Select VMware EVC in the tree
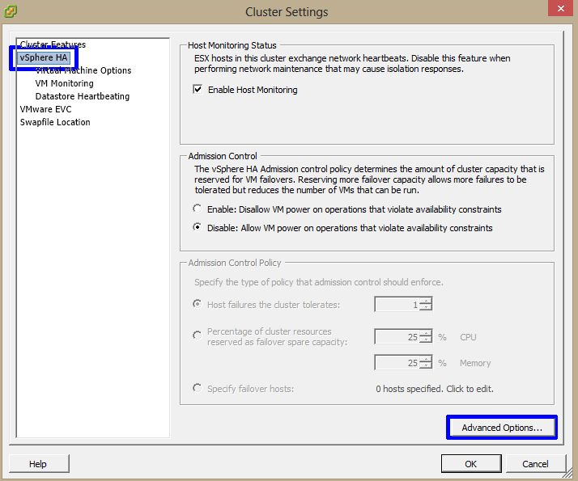 (x=45, y=109)
